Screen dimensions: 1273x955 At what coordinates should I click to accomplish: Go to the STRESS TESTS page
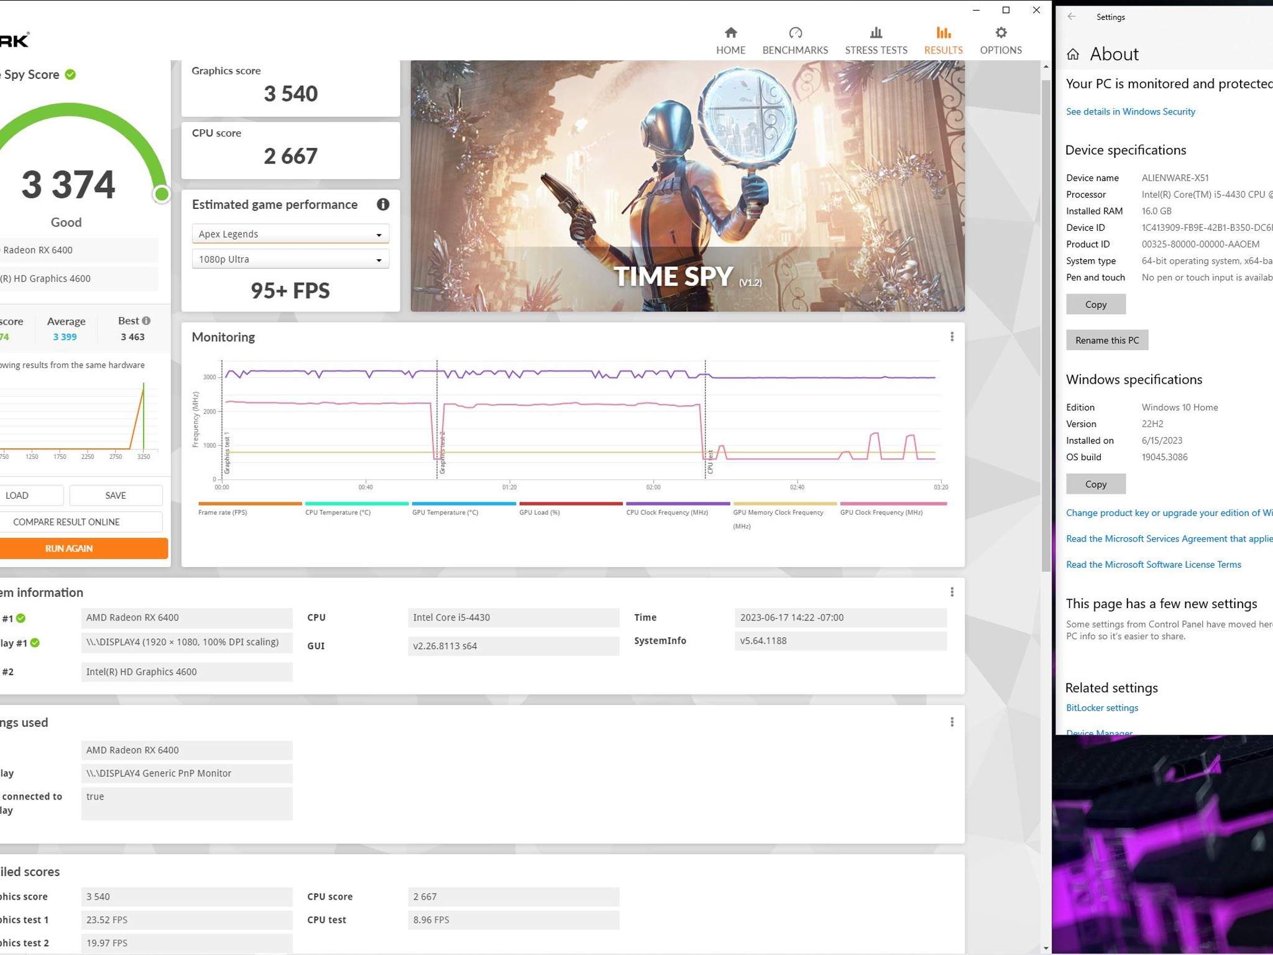pyautogui.click(x=876, y=41)
